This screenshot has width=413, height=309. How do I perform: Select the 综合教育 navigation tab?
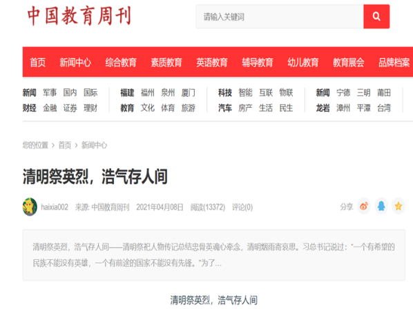point(121,62)
